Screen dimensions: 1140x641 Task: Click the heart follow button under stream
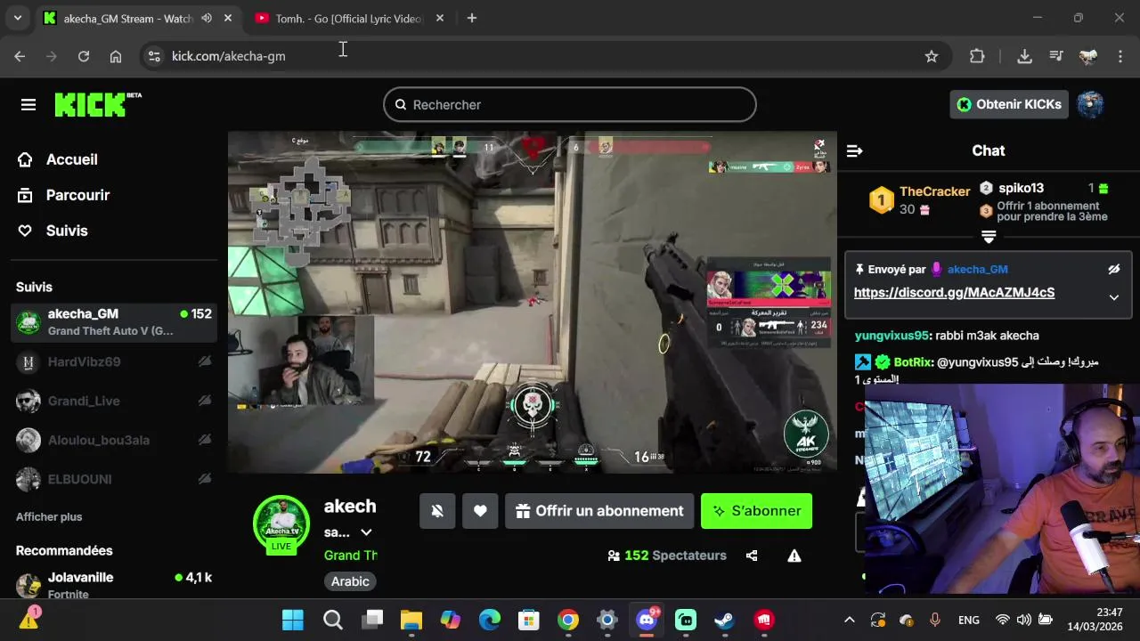click(x=480, y=511)
